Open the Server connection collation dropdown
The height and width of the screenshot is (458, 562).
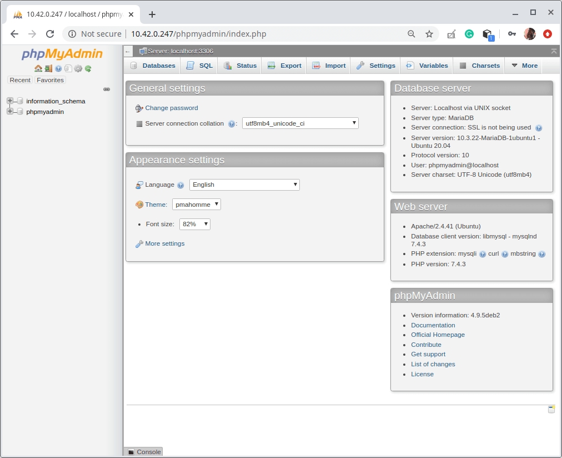click(x=300, y=123)
